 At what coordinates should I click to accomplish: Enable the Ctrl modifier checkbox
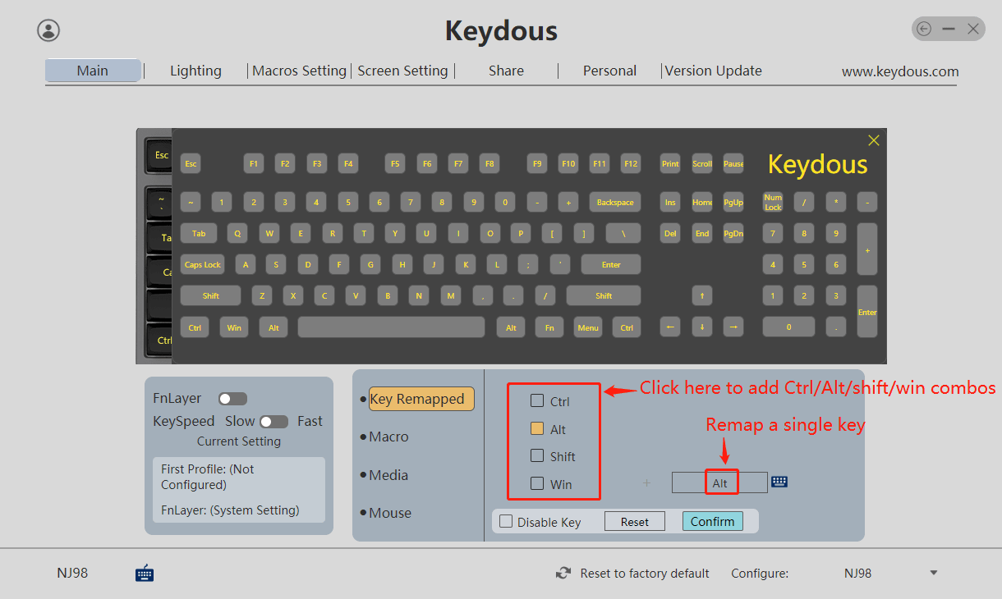coord(537,401)
